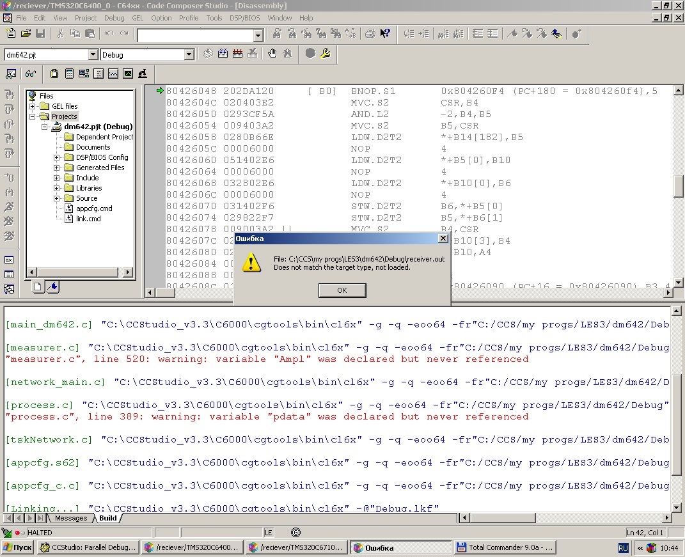Click the File View tab icon under project tree

[38, 286]
